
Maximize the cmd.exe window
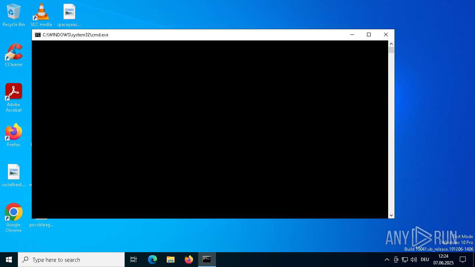coord(369,35)
